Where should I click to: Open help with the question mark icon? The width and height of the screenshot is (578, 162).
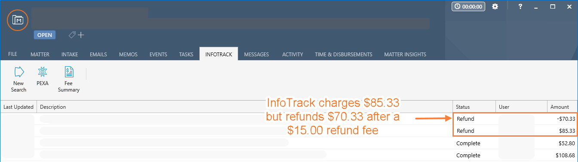(520, 6)
